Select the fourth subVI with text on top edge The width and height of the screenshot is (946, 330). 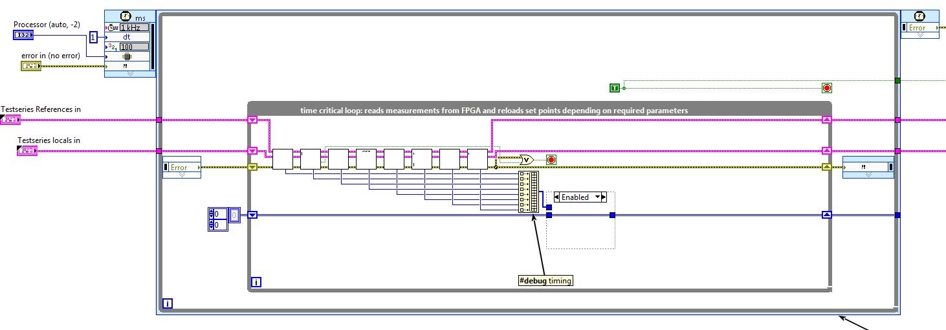[x=366, y=159]
